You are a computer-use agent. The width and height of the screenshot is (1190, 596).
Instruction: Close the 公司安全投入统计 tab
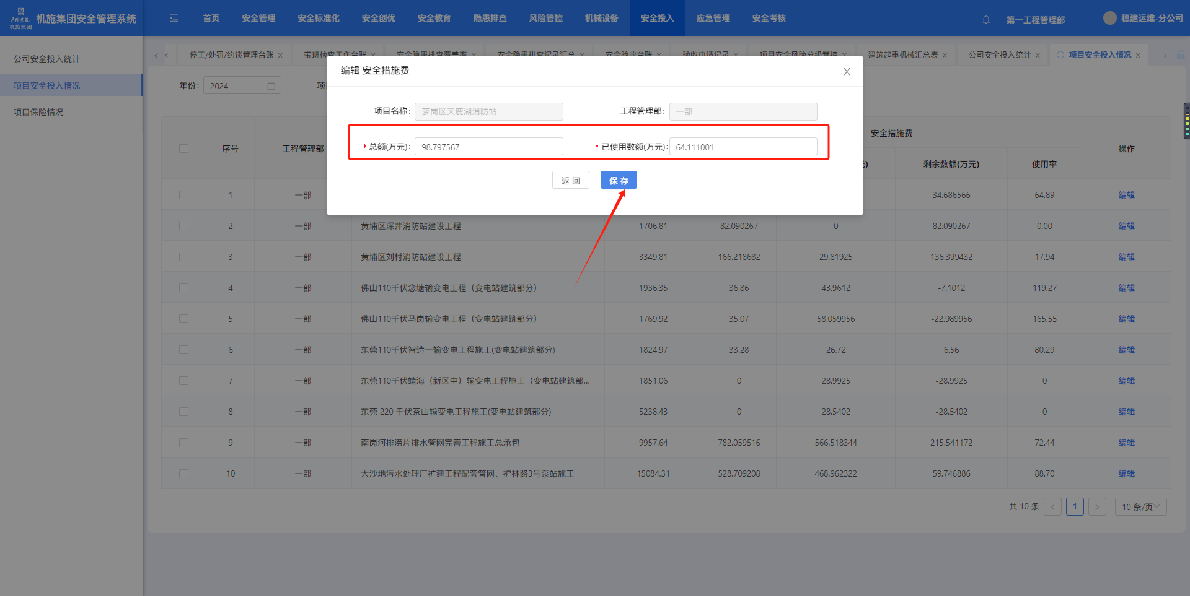(x=1038, y=56)
